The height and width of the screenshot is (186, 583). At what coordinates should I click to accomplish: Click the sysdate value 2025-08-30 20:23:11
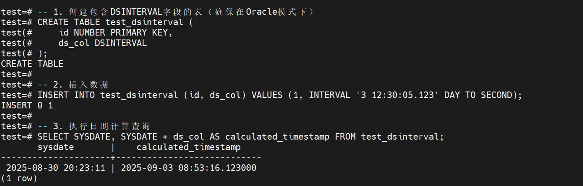coord(56,168)
